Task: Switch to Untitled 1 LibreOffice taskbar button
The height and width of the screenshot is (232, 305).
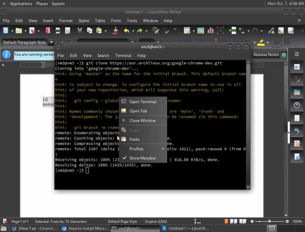Action: click(x=186, y=228)
